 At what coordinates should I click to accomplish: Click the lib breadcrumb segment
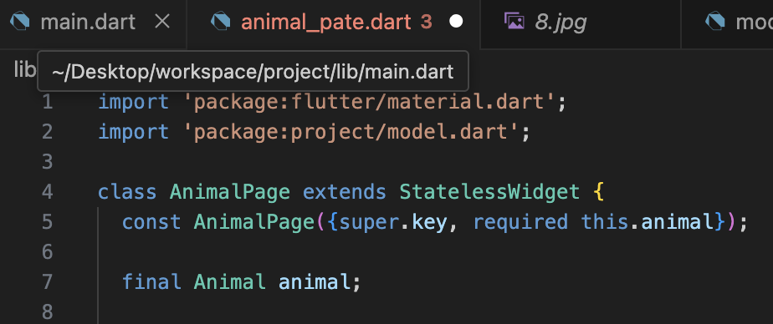(24, 69)
